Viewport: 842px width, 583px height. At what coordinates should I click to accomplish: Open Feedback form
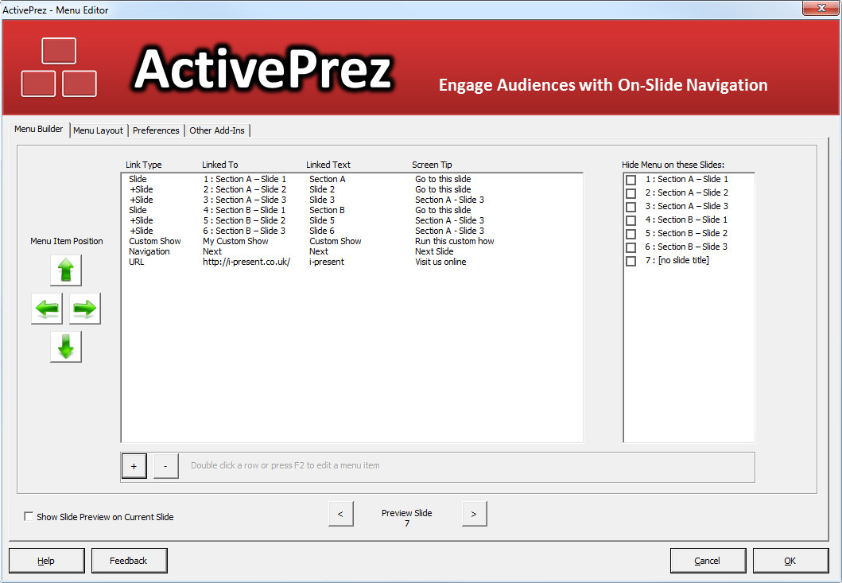130,561
